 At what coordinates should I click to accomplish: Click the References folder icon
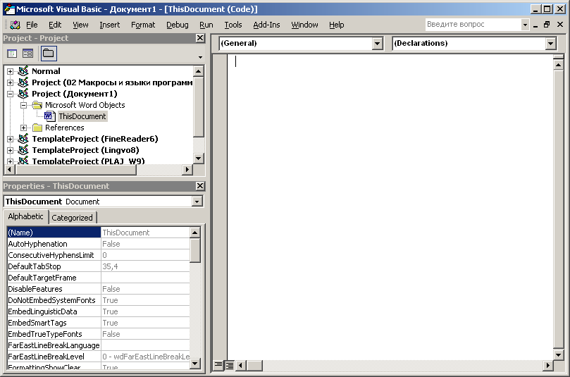tap(37, 128)
